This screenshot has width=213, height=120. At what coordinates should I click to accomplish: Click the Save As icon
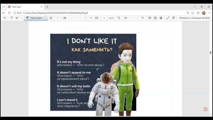[161, 18]
